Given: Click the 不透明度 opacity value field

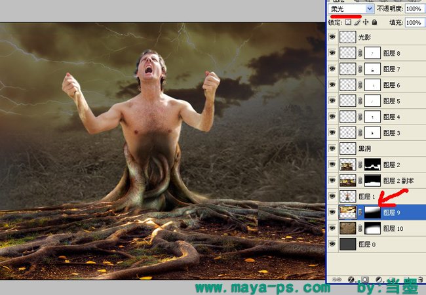Looking at the screenshot, I should pyautogui.click(x=415, y=9).
